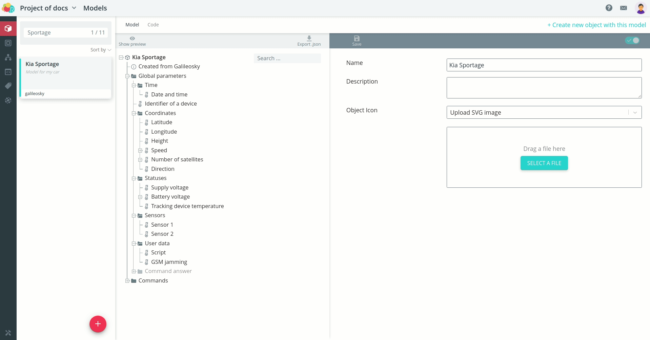This screenshot has width=650, height=340.
Task: Open the hierarchy tree icon in sidebar
Action: [8, 57]
